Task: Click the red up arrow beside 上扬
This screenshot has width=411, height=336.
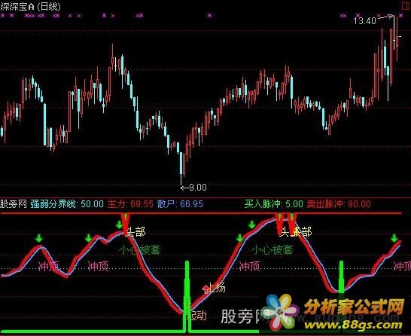Action: pos(205,289)
